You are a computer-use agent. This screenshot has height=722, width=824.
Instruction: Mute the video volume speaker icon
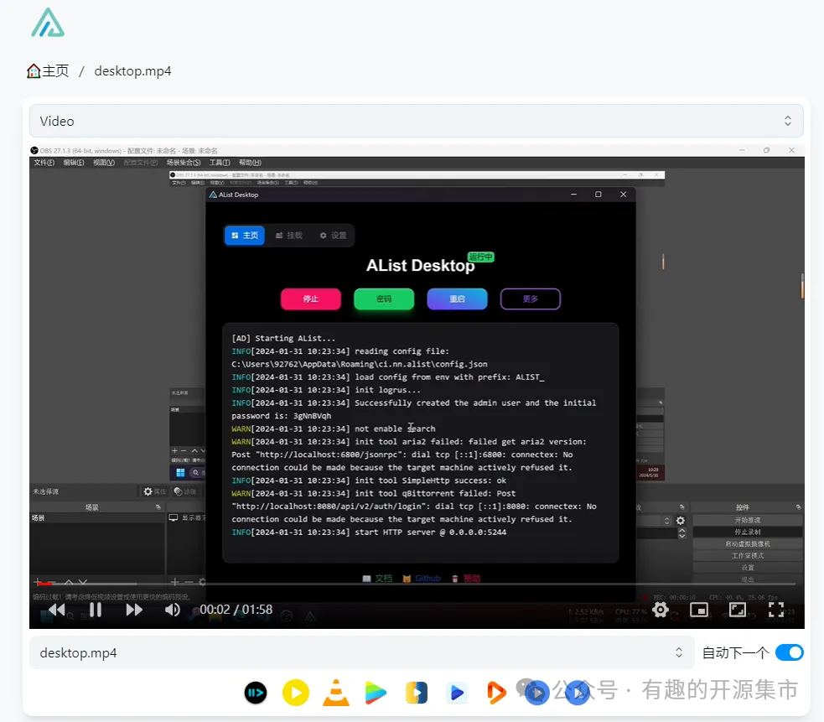pos(173,610)
